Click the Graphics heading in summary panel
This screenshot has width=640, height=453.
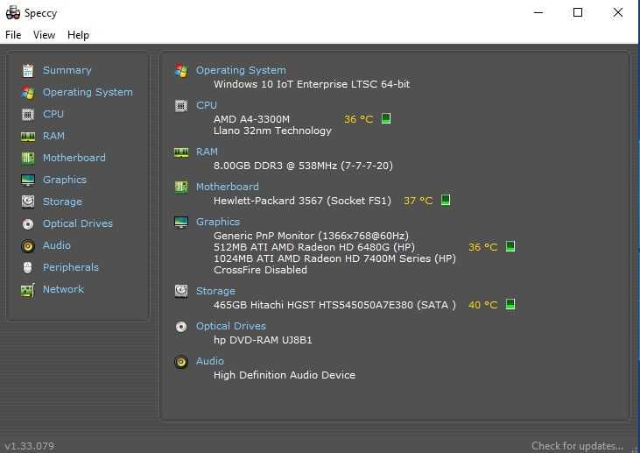[218, 222]
